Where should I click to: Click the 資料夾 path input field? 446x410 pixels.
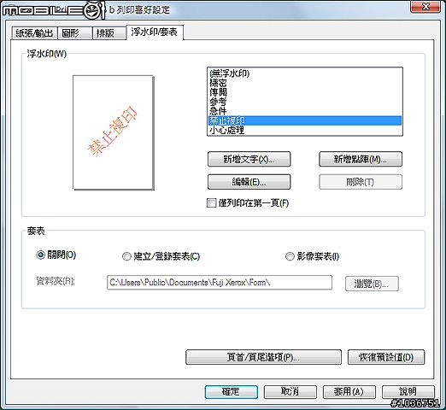[220, 283]
